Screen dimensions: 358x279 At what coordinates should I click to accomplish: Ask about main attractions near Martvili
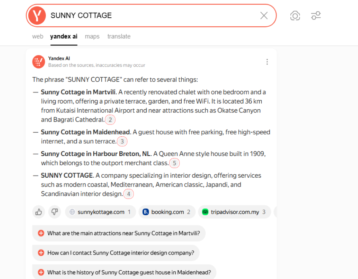[119, 233]
